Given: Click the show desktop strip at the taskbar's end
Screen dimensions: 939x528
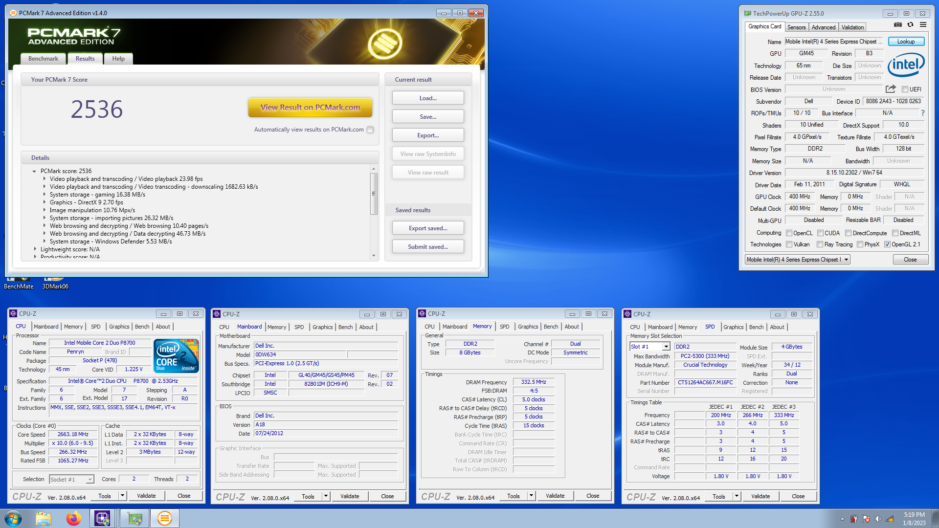Looking at the screenshot, I should [x=935, y=518].
